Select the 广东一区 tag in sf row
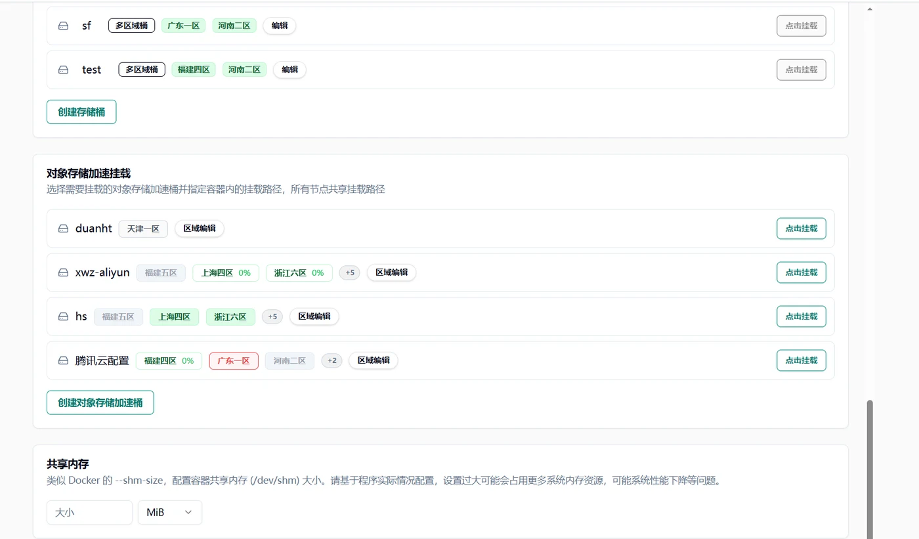 point(184,26)
